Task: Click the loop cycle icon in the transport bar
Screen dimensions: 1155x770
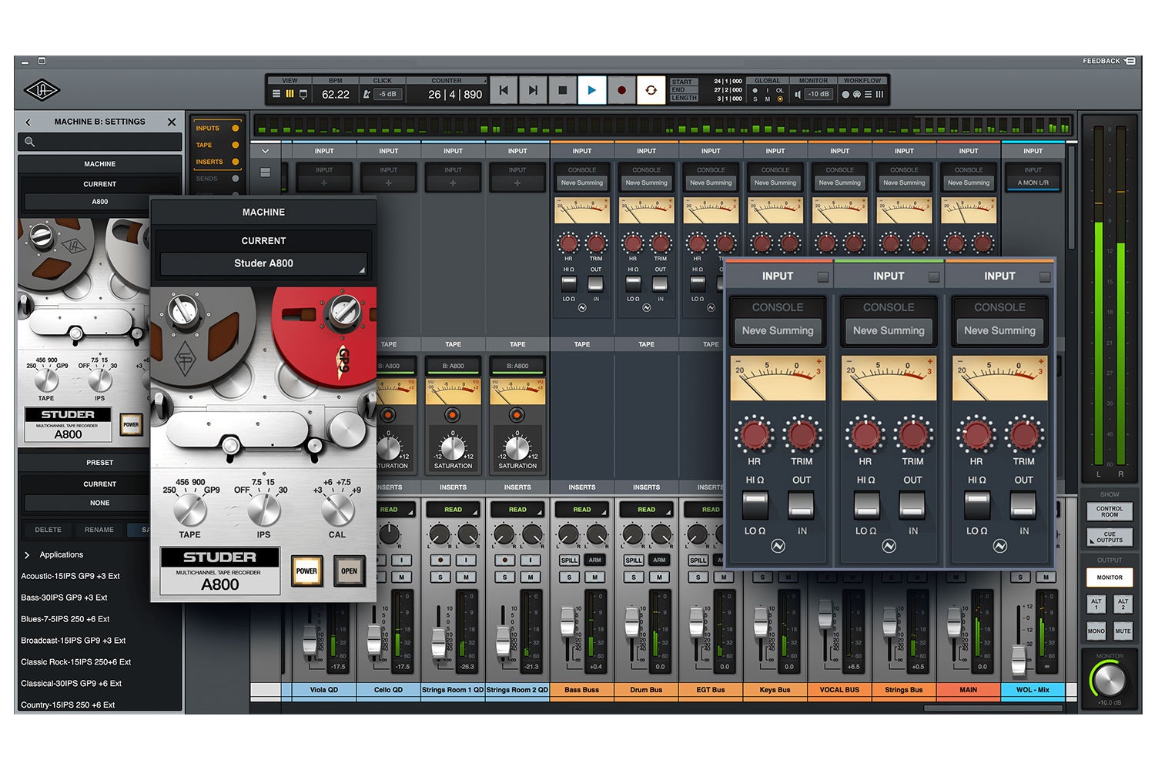Action: point(651,90)
